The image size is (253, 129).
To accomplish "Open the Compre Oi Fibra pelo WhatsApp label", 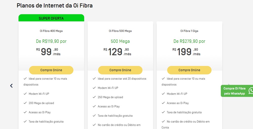I will 234,91.
